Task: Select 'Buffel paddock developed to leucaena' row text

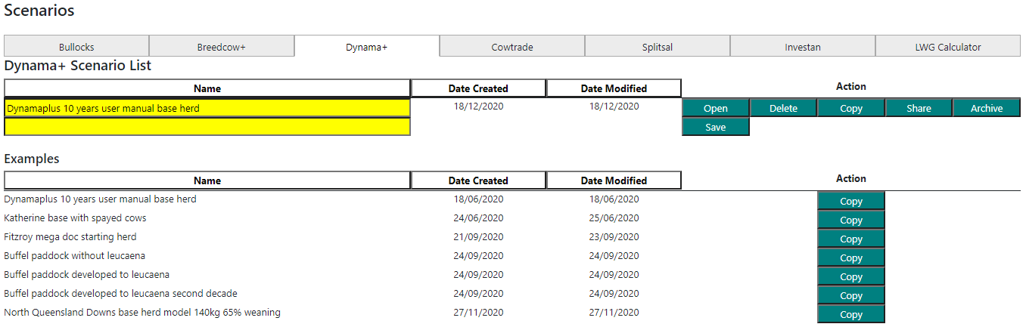Action: pyautogui.click(x=86, y=274)
